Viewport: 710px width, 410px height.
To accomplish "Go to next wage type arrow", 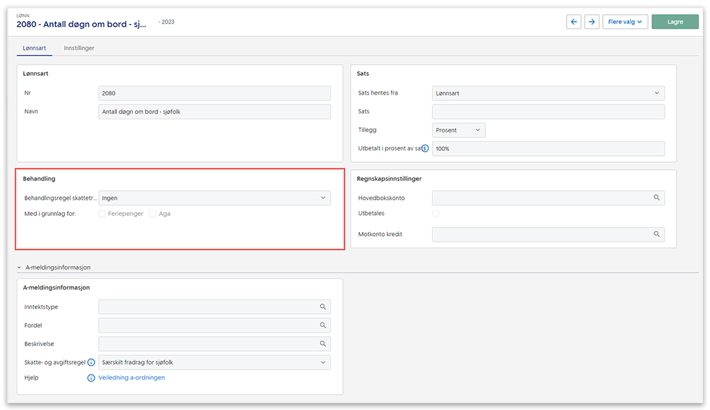I will tap(592, 22).
